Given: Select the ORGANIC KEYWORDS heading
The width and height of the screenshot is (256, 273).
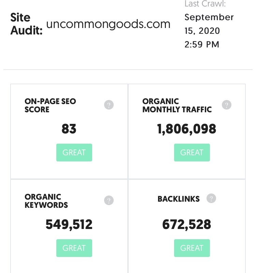Looking at the screenshot, I should click(x=46, y=201).
